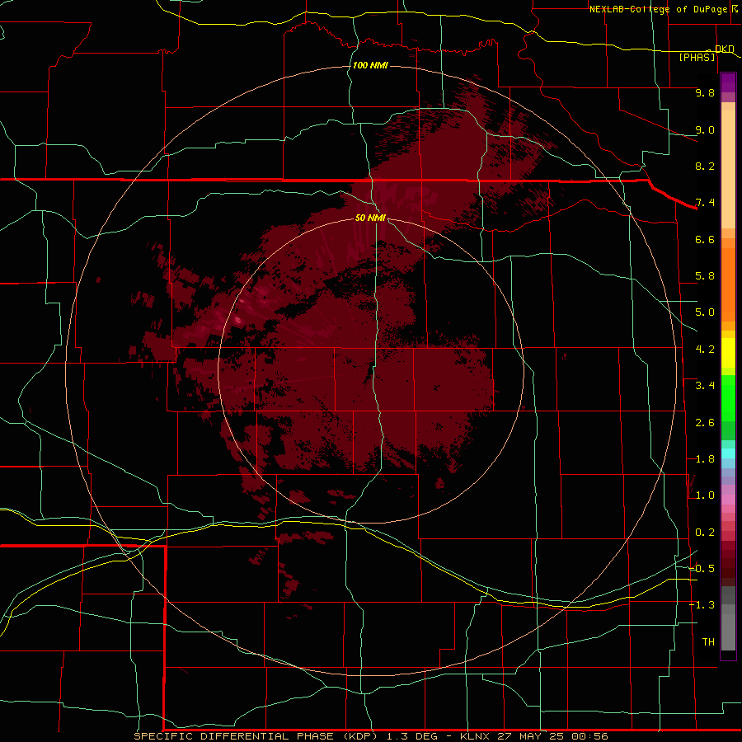Click the [PHAS] unit label
Viewport: 742px width, 742px height.
(x=697, y=57)
